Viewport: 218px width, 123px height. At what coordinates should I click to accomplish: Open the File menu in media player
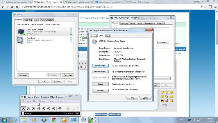pyautogui.click(x=23, y=101)
